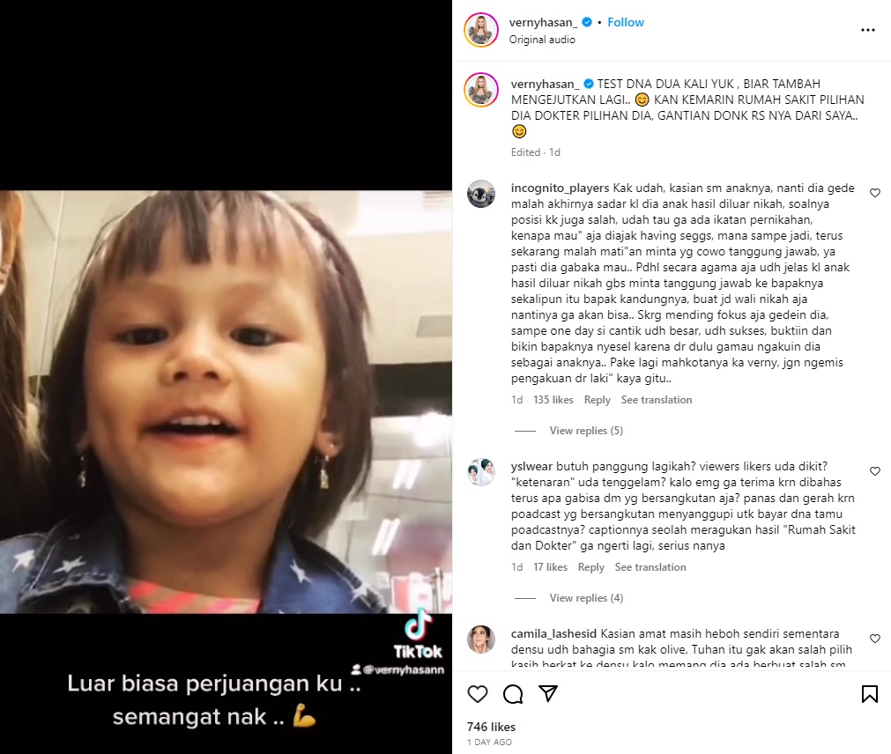
Task: Open comment bubble icon under post
Action: [x=513, y=694]
